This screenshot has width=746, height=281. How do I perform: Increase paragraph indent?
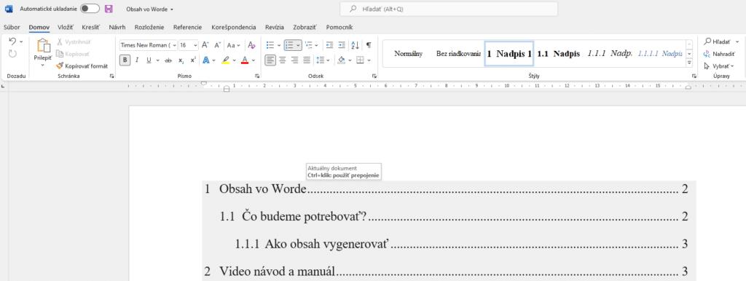[342, 45]
